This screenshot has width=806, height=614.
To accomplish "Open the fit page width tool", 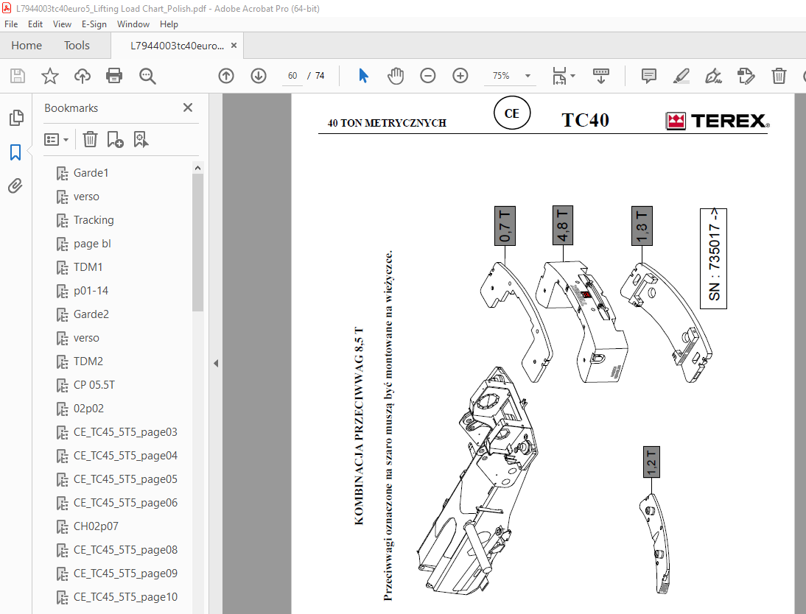I will [x=558, y=76].
